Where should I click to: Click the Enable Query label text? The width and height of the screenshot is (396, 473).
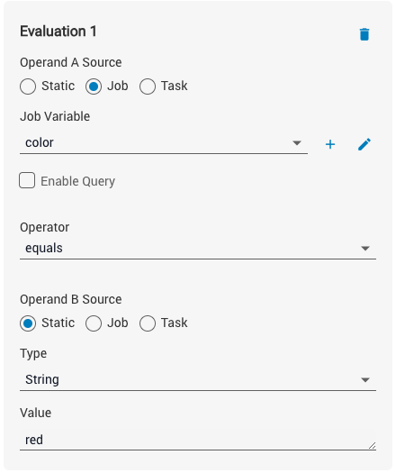[77, 181]
